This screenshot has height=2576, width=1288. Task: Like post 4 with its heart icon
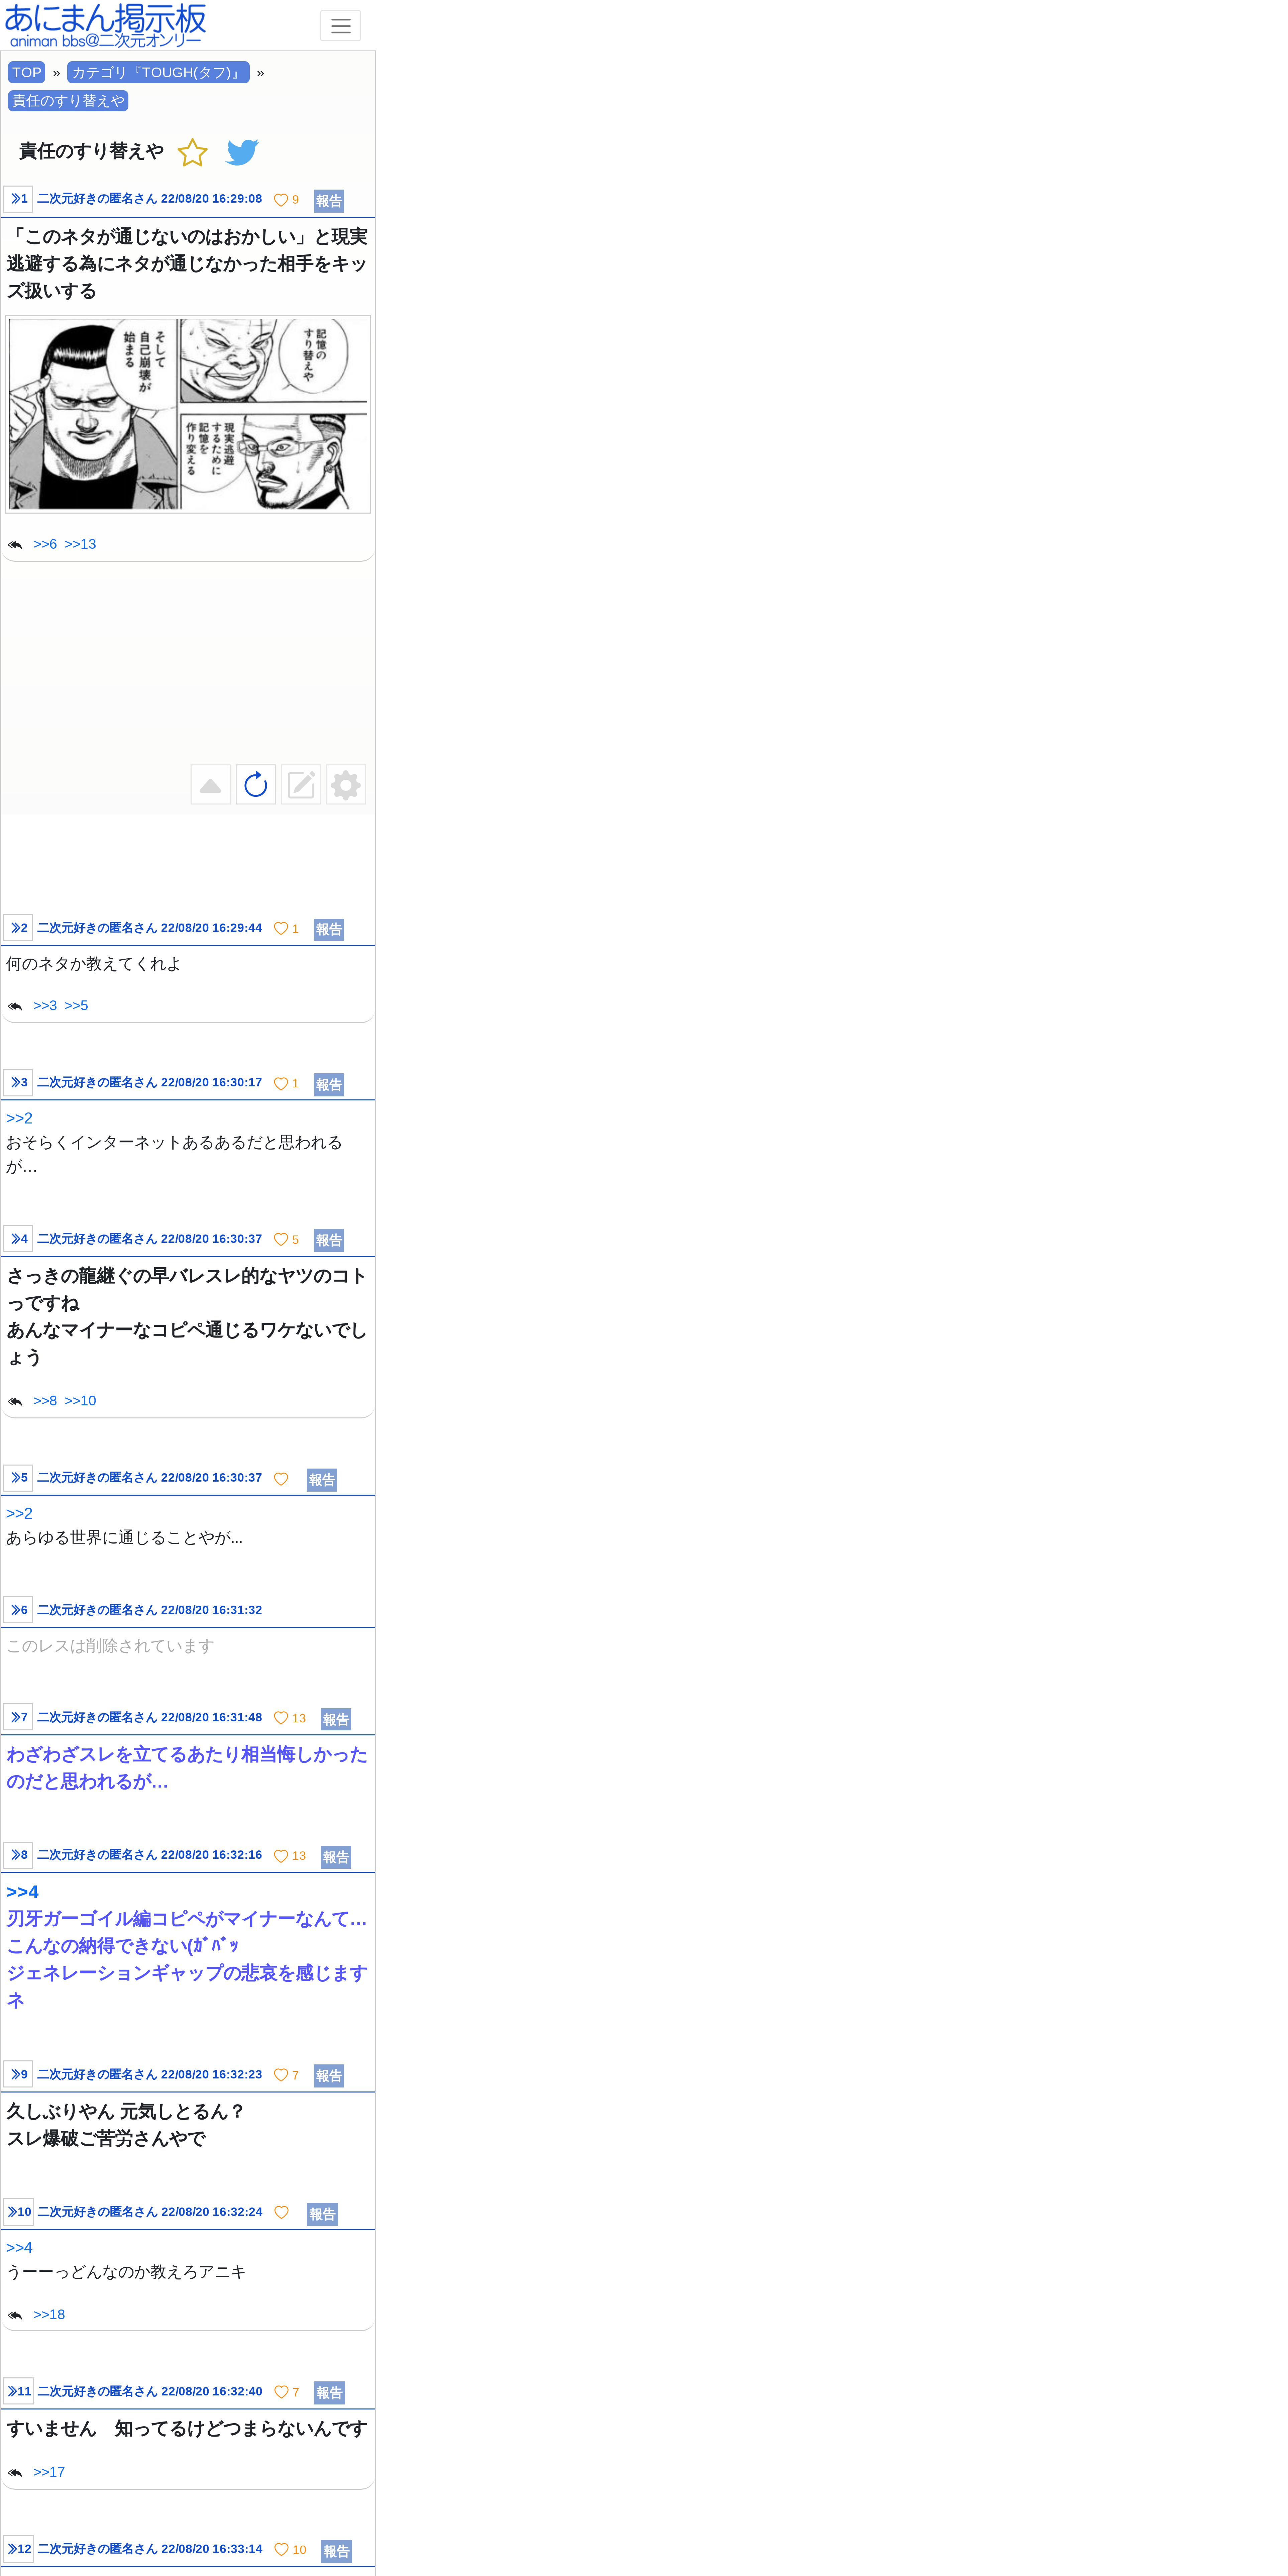(x=281, y=1240)
